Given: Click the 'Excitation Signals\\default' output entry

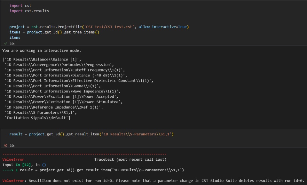Looking at the screenshot, I should [37, 118].
